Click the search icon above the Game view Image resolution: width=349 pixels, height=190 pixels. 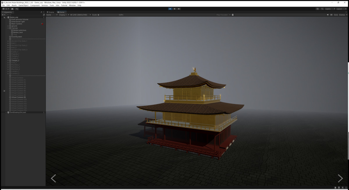click(x=322, y=9)
